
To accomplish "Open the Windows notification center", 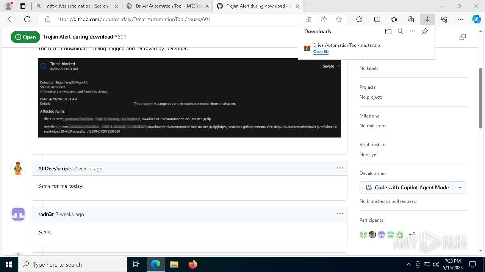I will (472, 264).
